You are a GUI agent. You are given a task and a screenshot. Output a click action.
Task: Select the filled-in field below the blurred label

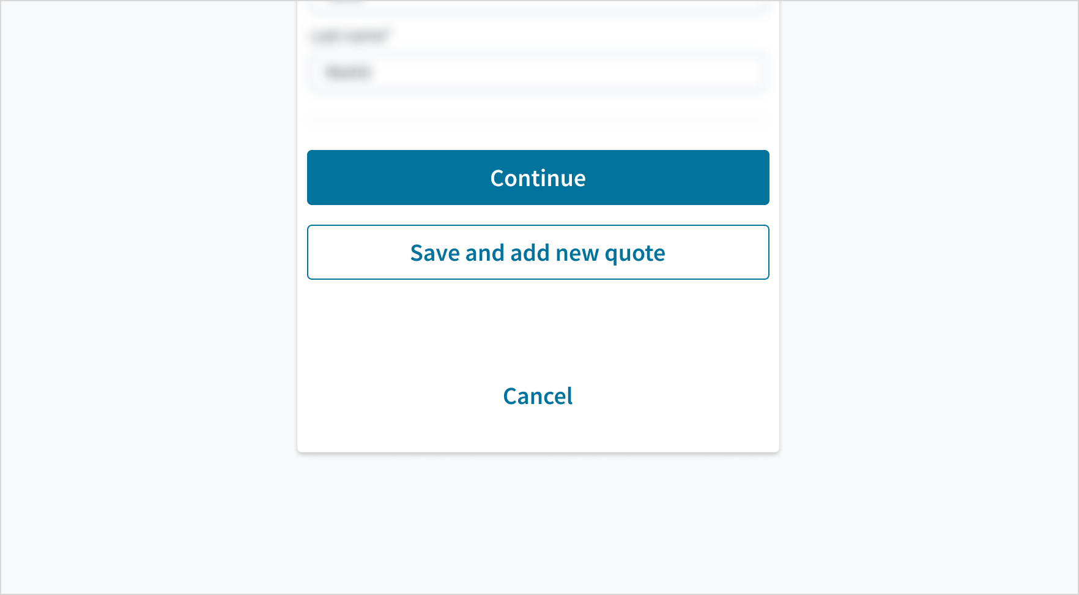[x=538, y=72]
